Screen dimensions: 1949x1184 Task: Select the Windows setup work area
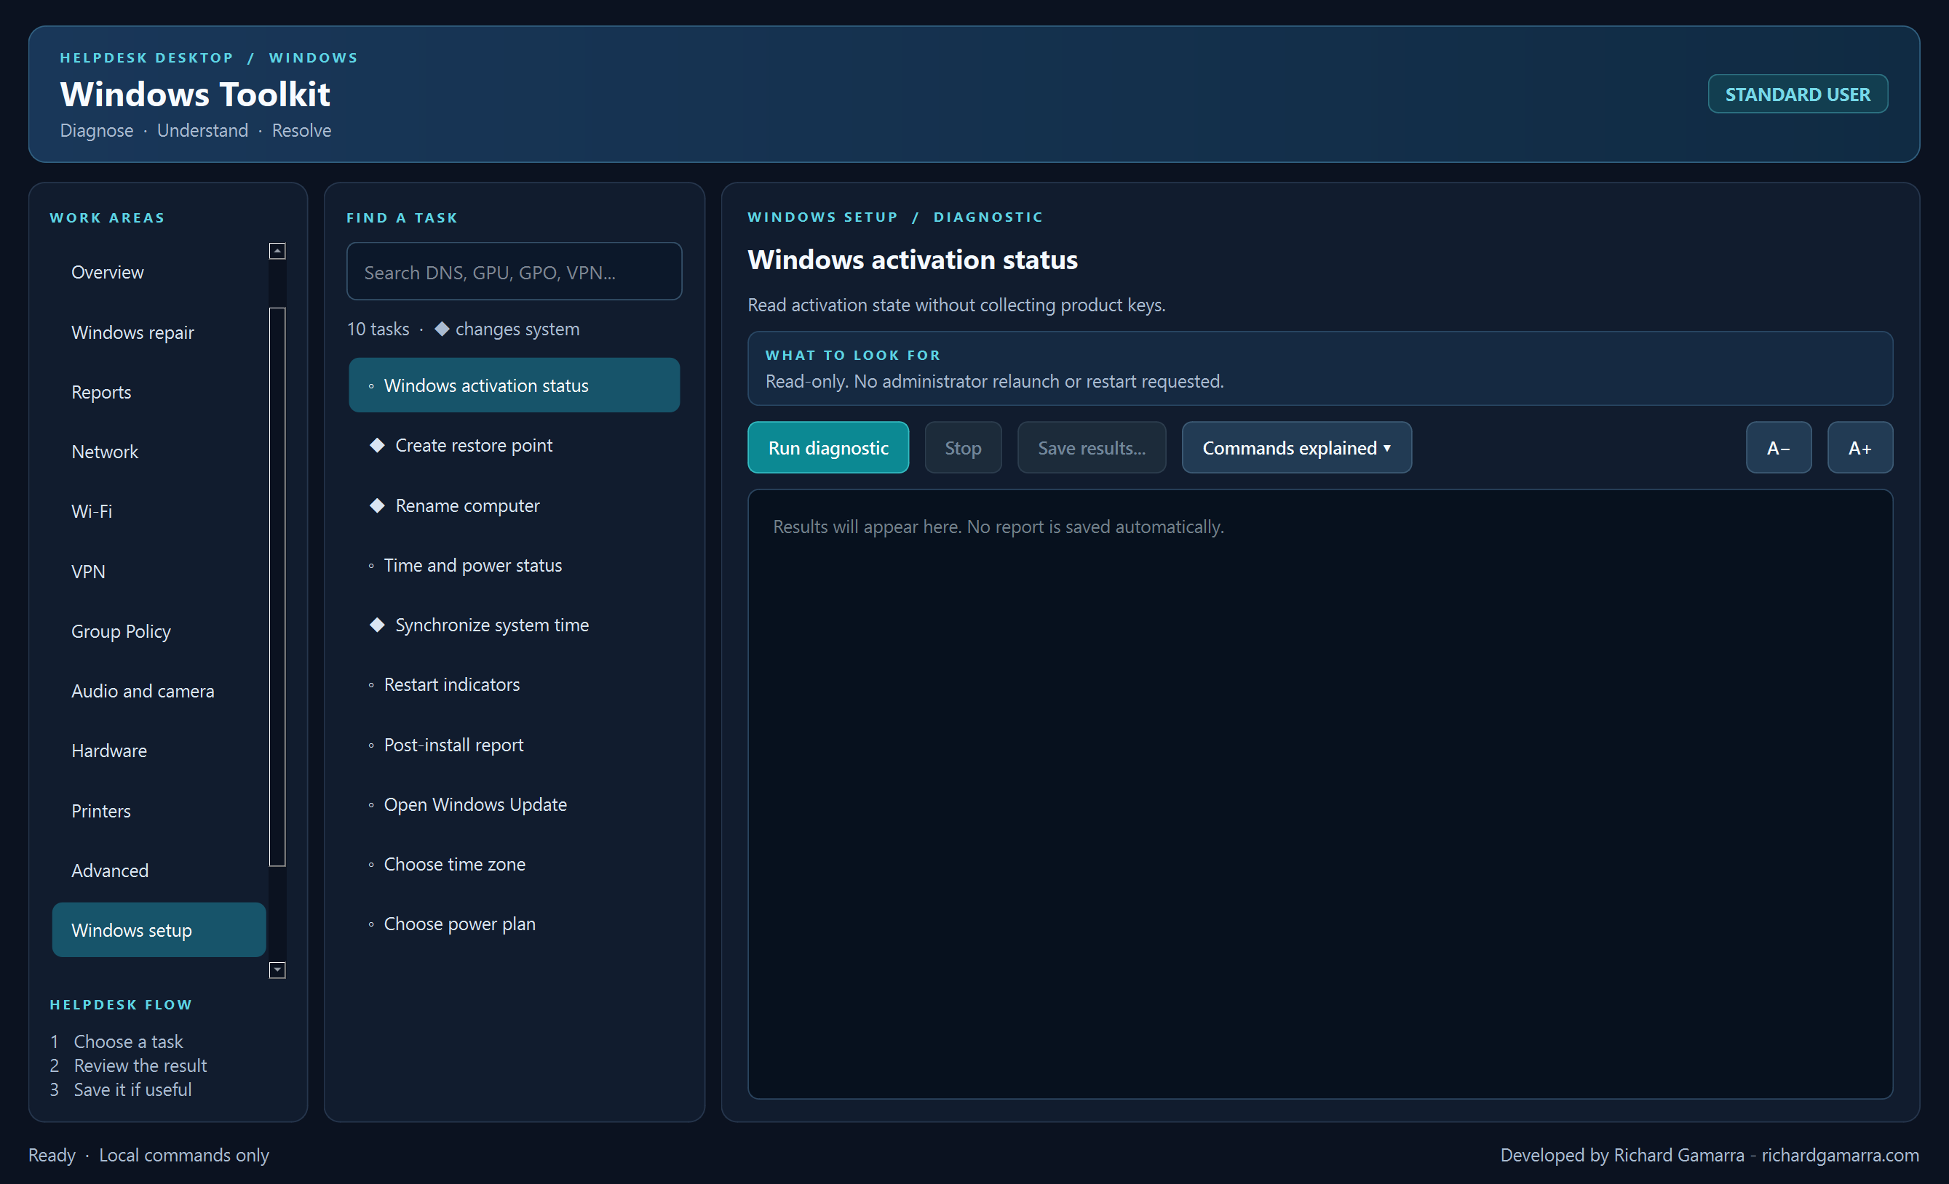(158, 930)
